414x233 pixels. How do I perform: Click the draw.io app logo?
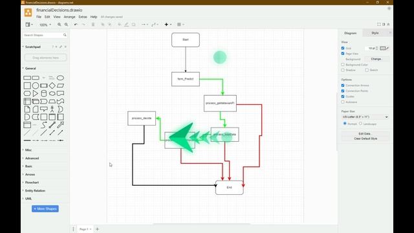[x=28, y=12]
